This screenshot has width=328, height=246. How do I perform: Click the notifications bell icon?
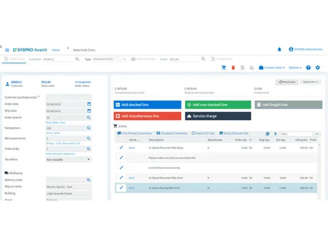coord(279,49)
